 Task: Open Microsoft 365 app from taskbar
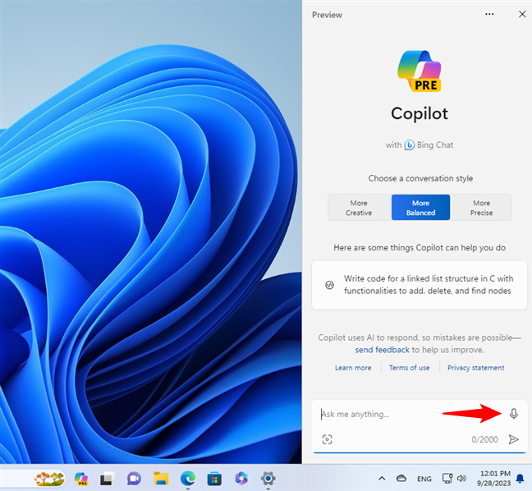(x=241, y=479)
